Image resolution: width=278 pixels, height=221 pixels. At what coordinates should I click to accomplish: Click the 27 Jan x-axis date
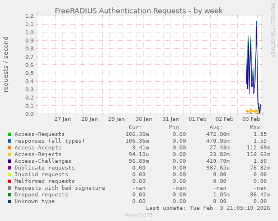pos(63,119)
